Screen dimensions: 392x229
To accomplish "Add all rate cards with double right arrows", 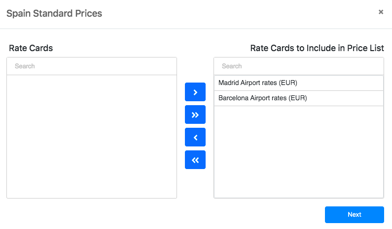I will (195, 114).
